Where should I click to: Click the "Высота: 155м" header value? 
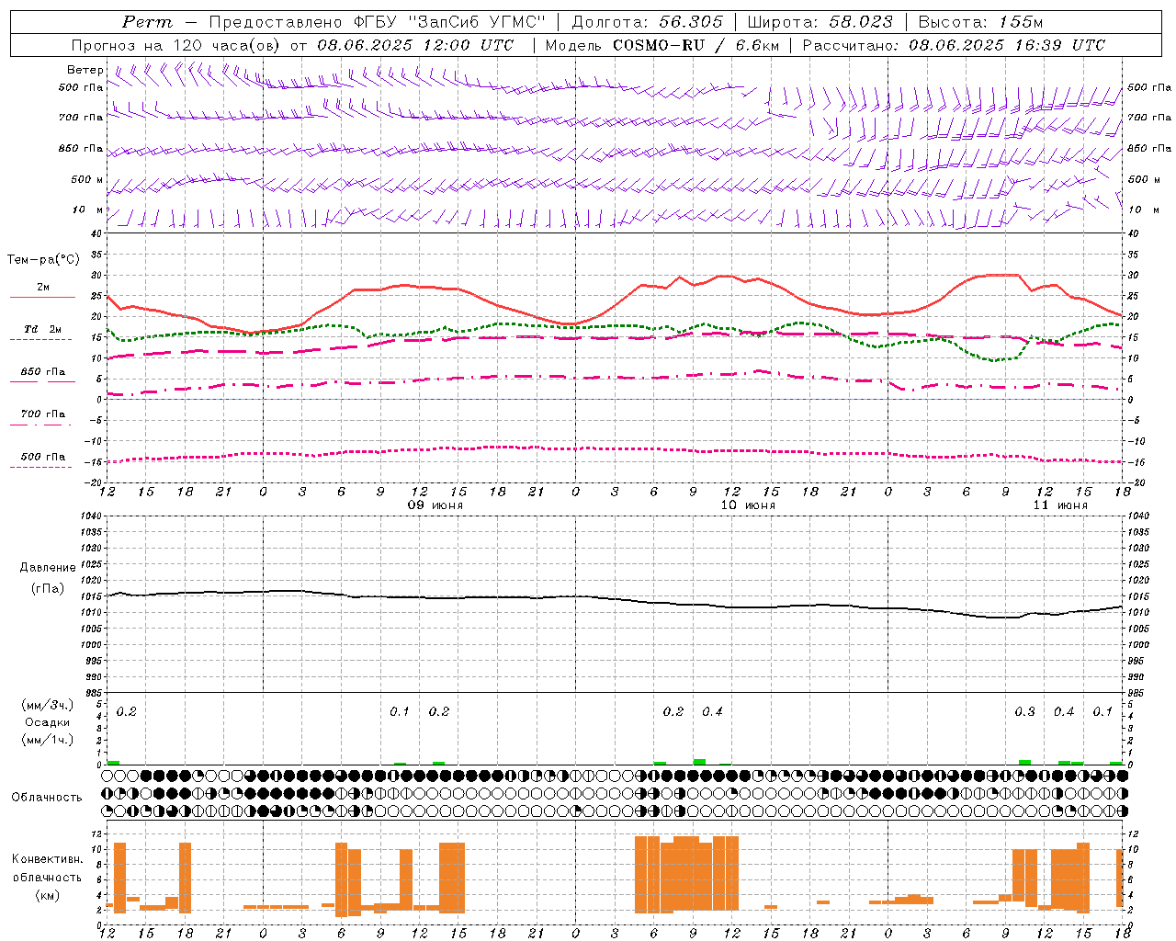(980, 22)
